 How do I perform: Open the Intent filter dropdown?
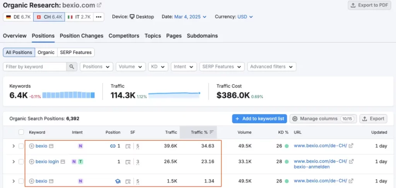[184, 67]
